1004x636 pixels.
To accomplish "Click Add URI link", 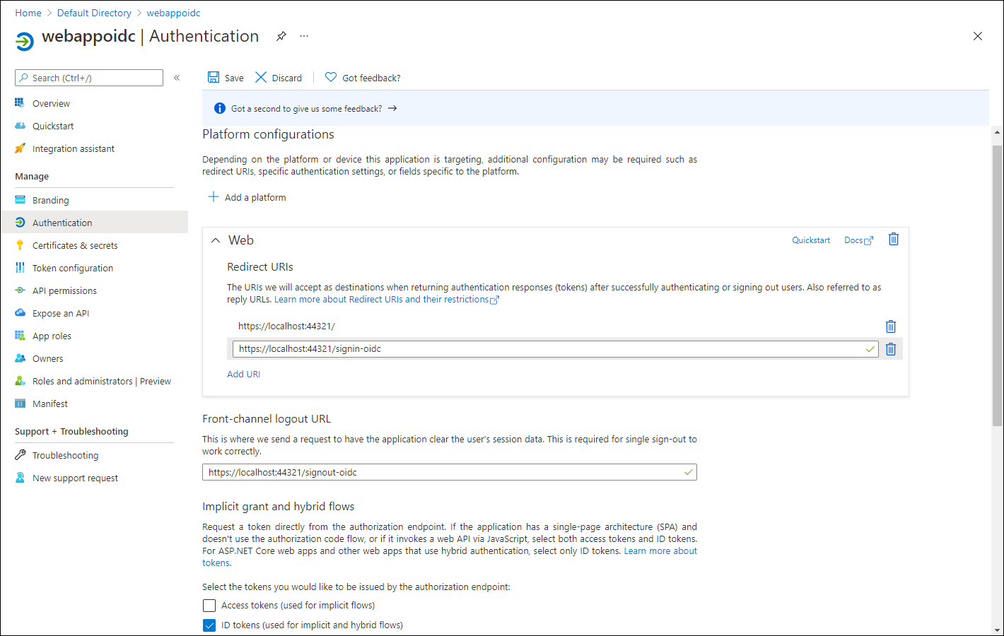I will 243,374.
